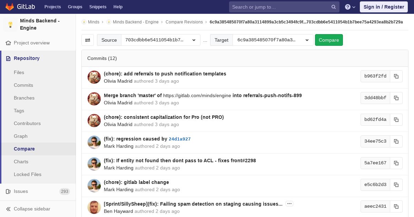414x217 pixels.
Task: Click the search magnifier icon
Action: [x=334, y=7]
